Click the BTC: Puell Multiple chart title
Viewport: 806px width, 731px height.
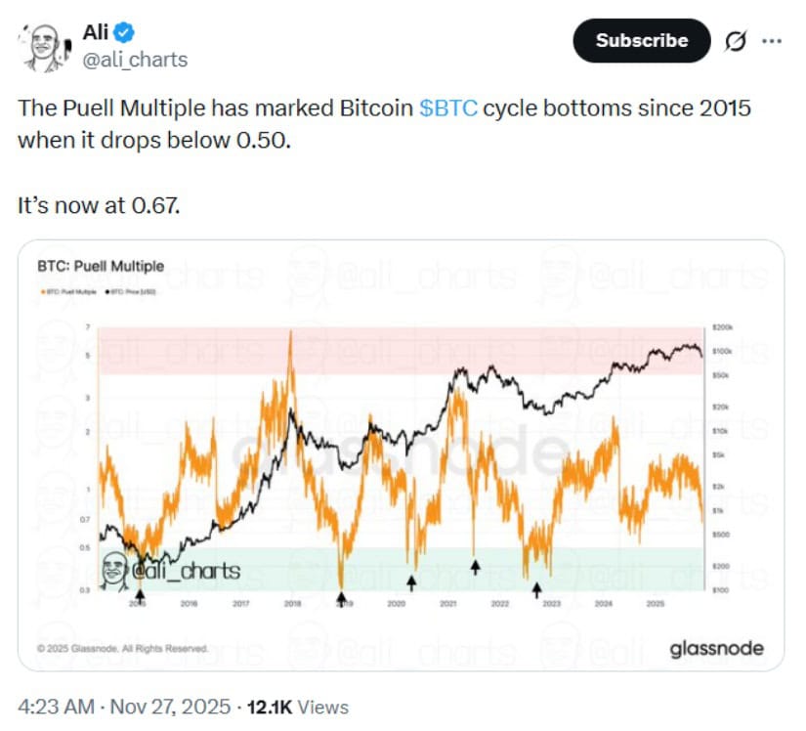click(x=100, y=266)
